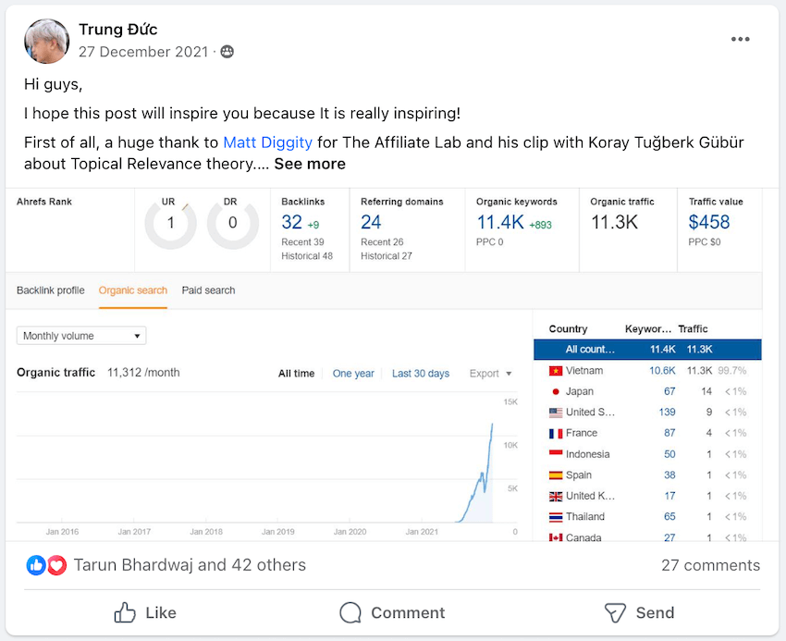Screen dimensions: 786x641
Task: Click the Japan flag icon
Action: 556,392
